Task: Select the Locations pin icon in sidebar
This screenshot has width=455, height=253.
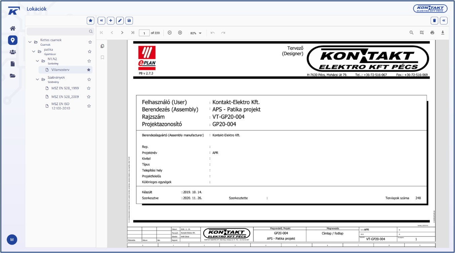Action: point(13,40)
